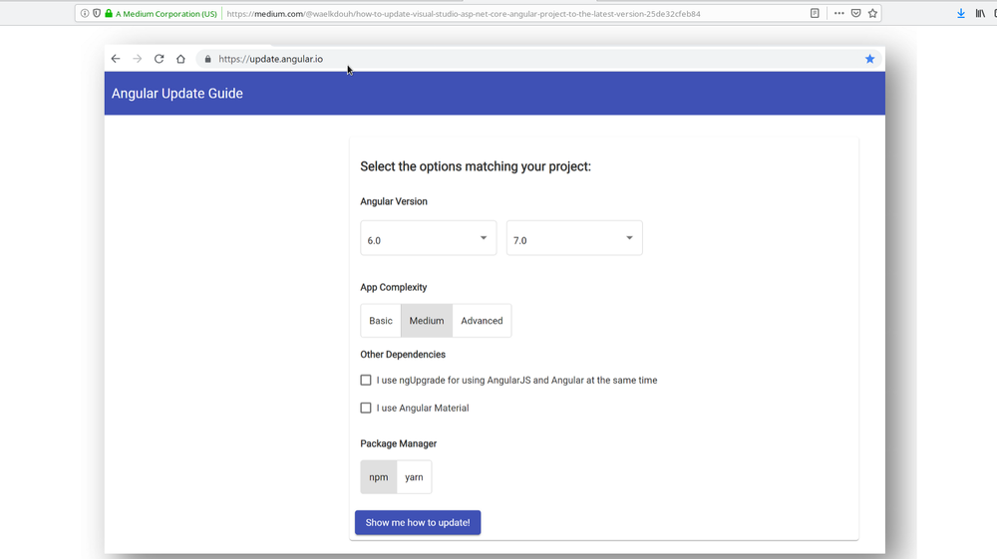Click the reload icon beside update.angular.io
997x559 pixels.
pyautogui.click(x=159, y=59)
